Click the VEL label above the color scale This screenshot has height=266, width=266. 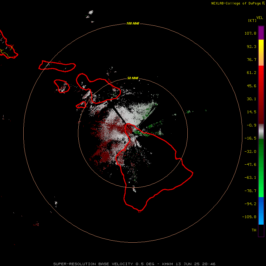coord(259,17)
